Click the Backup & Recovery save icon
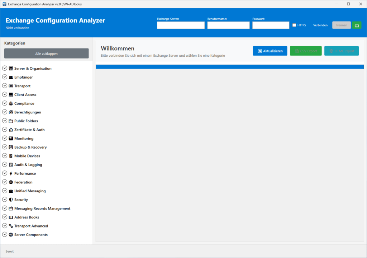367x258 pixels. pyautogui.click(x=11, y=147)
